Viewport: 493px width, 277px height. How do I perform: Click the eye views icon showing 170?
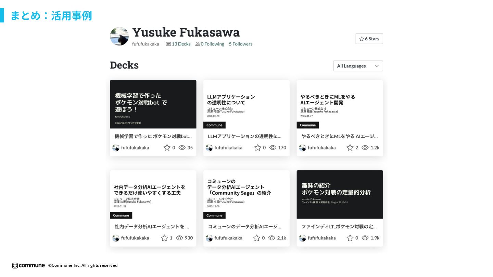[273, 148]
